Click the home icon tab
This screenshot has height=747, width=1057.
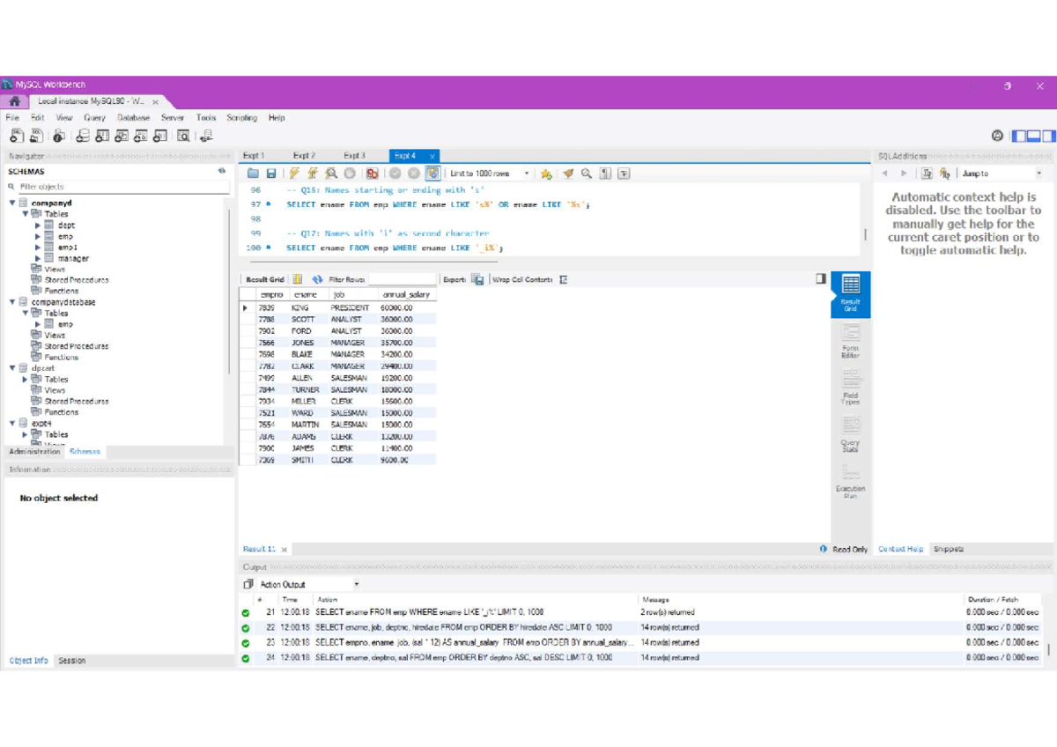click(14, 101)
